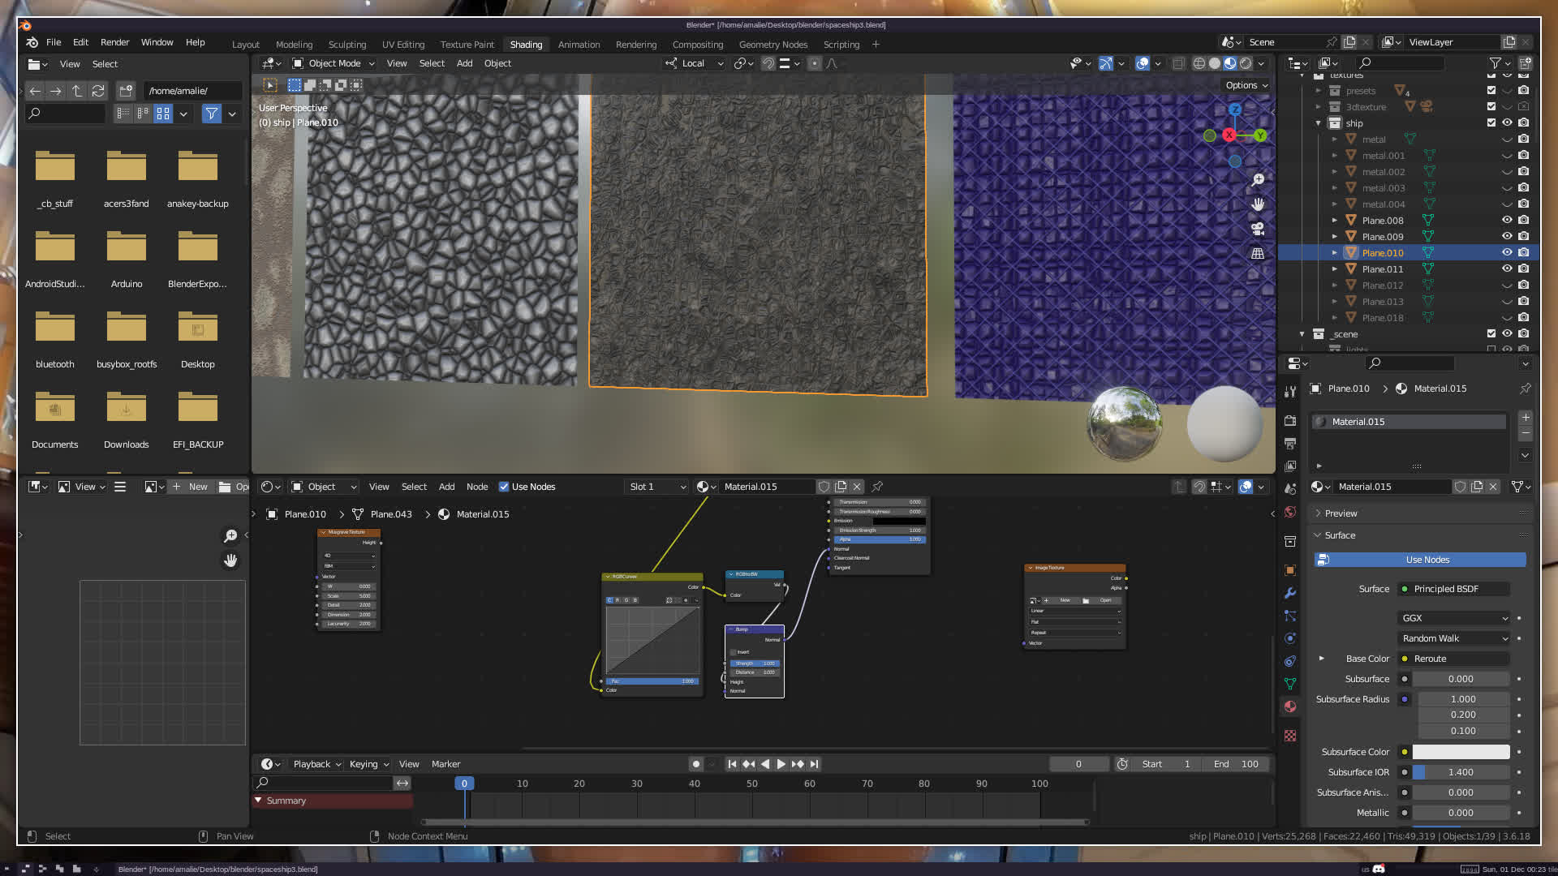Hide Plane.010 with its eye icon

1507,253
